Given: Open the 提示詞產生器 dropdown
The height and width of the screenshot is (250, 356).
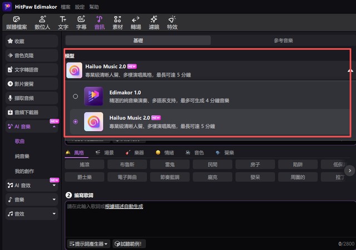Looking at the screenshot, I should [88, 243].
